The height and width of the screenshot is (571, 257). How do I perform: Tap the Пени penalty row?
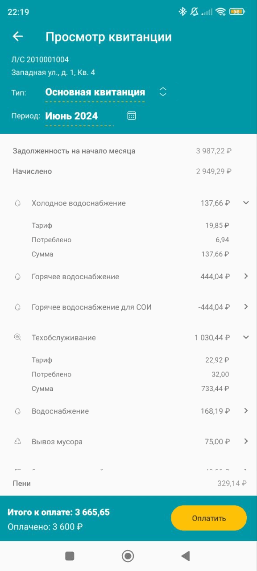(x=128, y=483)
